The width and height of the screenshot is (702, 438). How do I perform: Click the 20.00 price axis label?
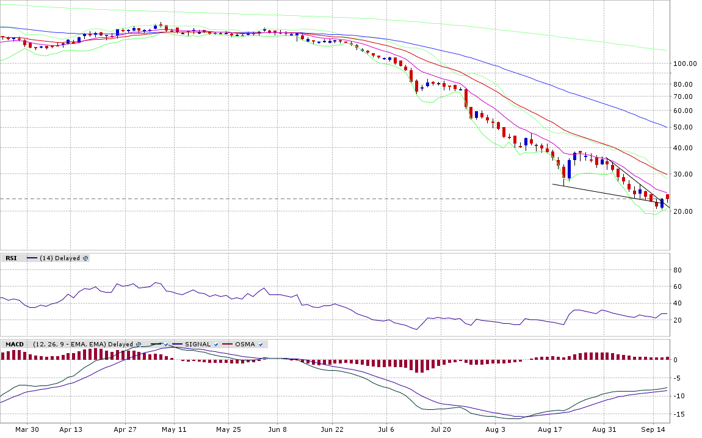(682, 211)
